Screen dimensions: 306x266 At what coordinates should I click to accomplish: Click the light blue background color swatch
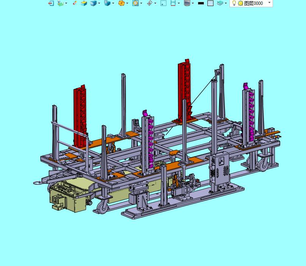click(210, 3)
